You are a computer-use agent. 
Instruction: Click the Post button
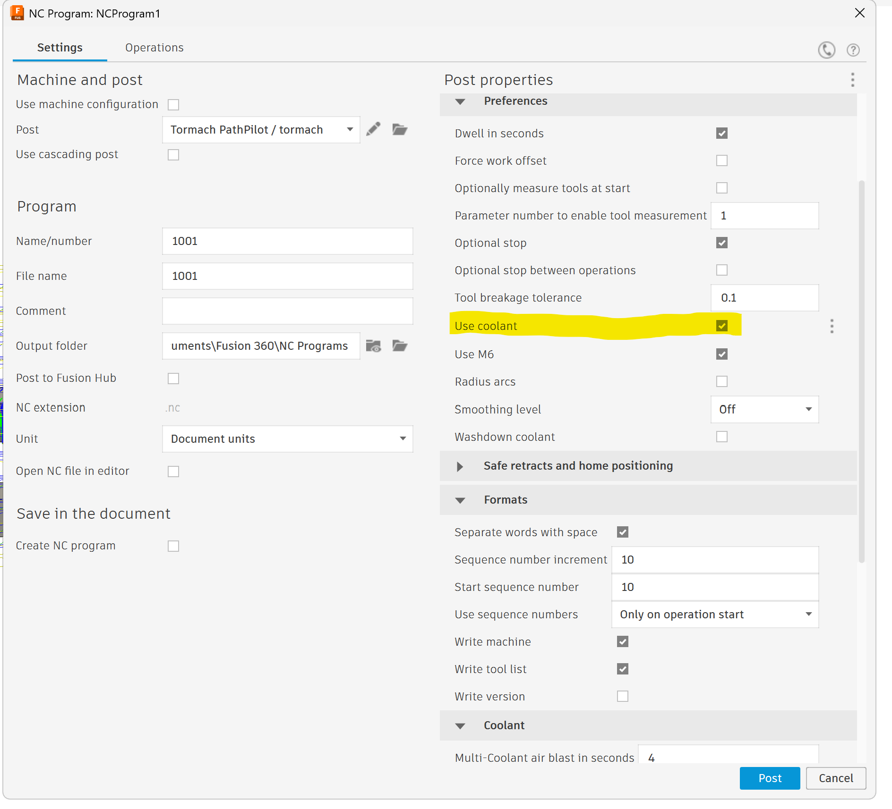[x=770, y=778]
